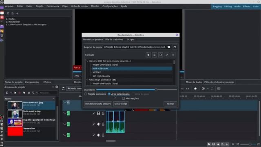Click the Renderizar para arquivo button
The width and height of the screenshot is (261, 147).
[98, 104]
